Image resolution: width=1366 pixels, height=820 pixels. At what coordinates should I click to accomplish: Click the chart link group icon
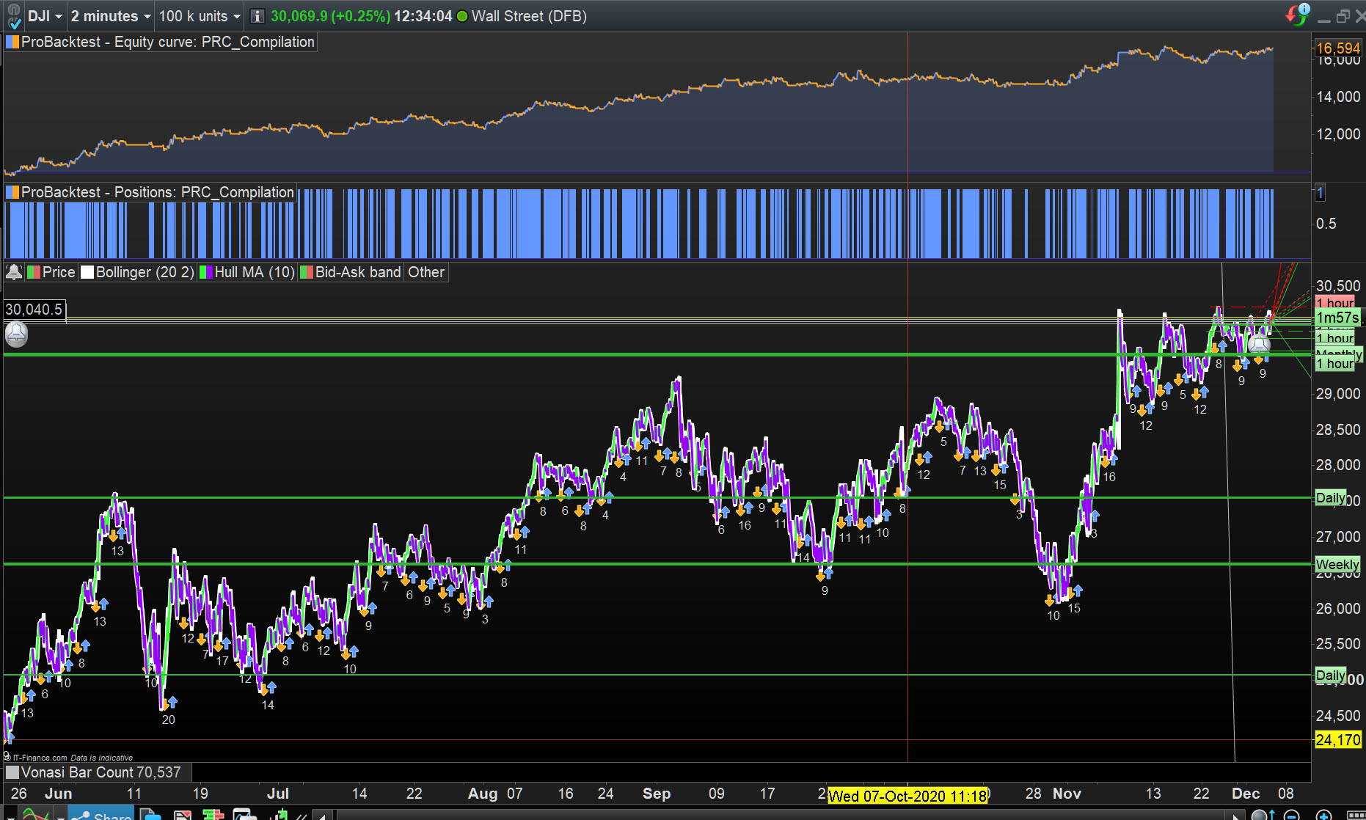[14, 16]
